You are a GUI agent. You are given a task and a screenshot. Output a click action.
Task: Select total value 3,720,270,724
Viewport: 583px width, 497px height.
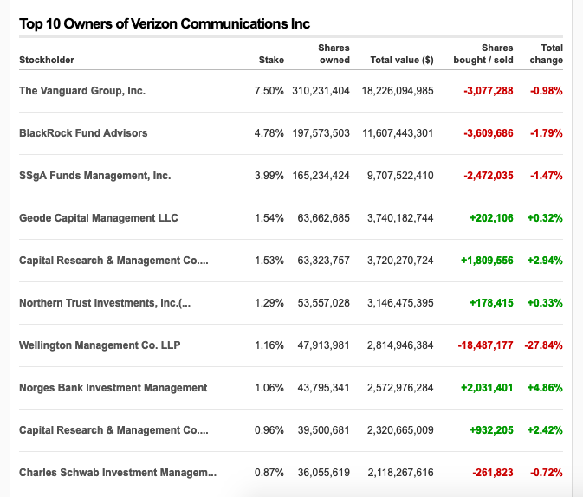tap(400, 261)
